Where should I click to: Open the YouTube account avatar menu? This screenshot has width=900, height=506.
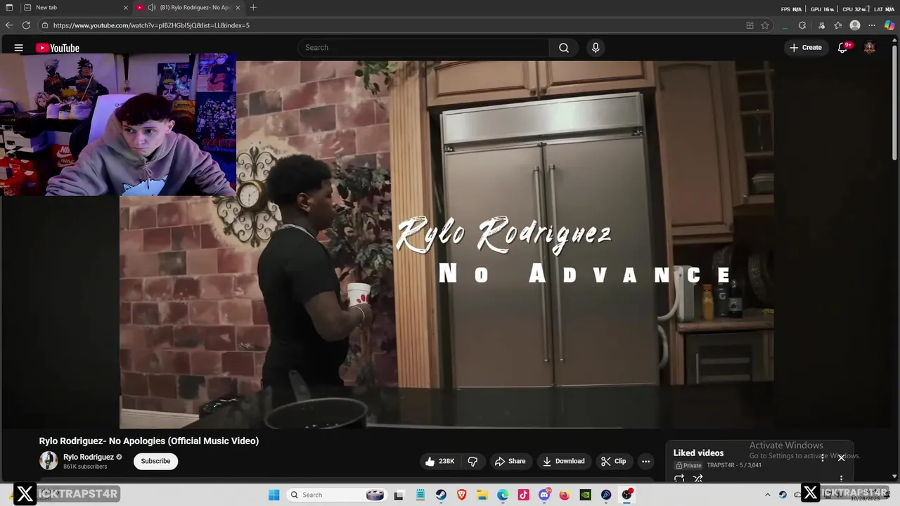(x=870, y=48)
